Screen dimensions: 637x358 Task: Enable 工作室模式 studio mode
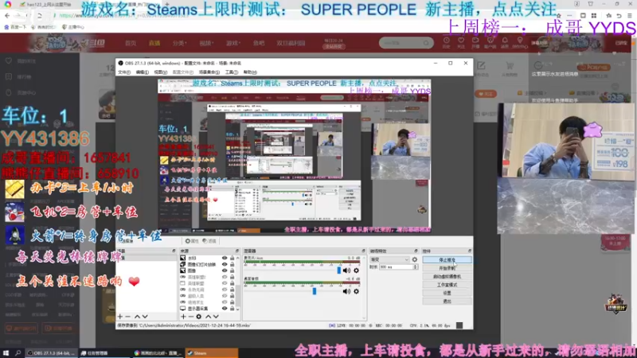click(x=447, y=285)
